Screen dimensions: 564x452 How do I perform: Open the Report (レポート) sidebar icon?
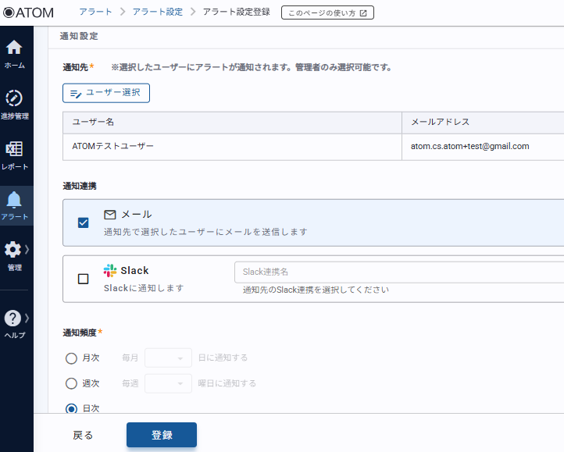click(x=14, y=149)
